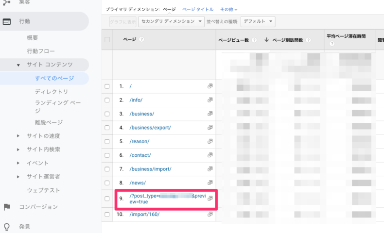Select ランディング ページ in the sidebar
Screen dimensions: 384x233
[58, 107]
